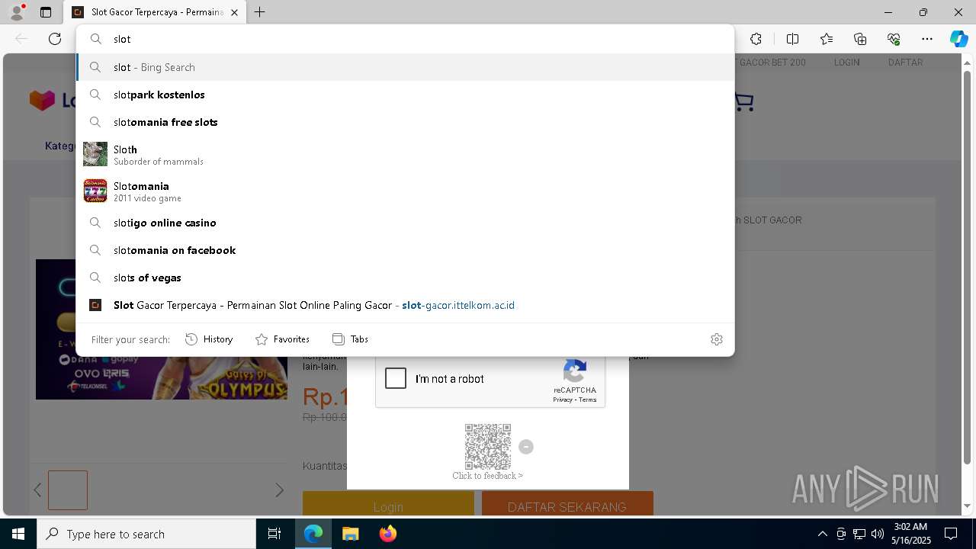Collapse QR code with minus button

point(526,447)
